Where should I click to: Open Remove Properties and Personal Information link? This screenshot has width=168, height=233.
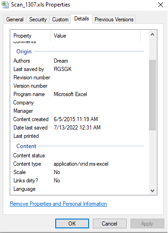pyautogui.click(x=58, y=204)
